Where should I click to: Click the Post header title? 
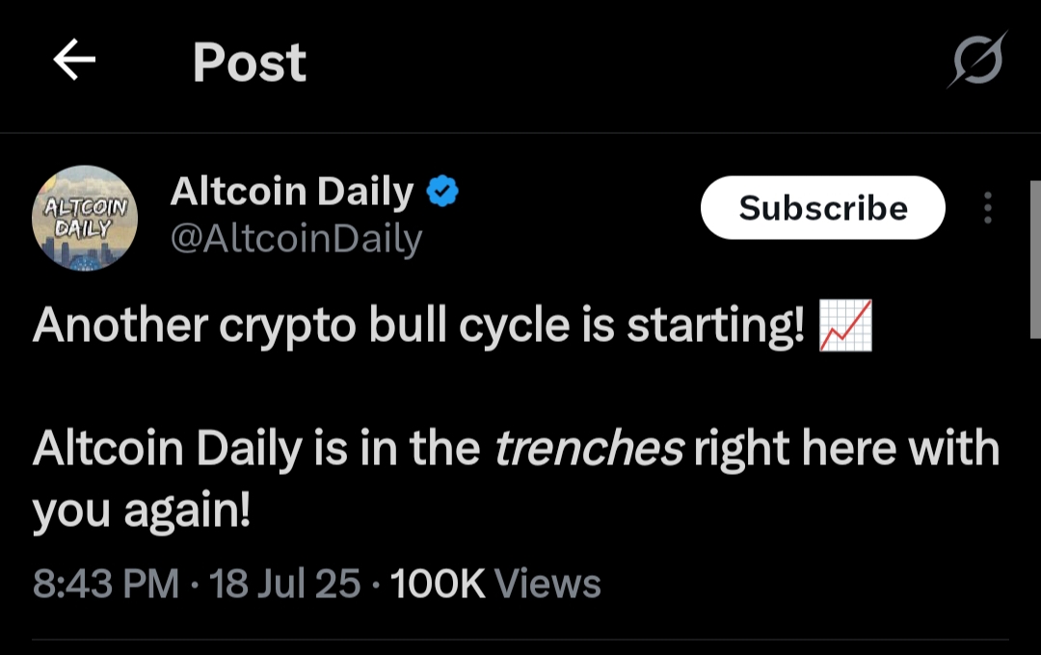coord(249,63)
